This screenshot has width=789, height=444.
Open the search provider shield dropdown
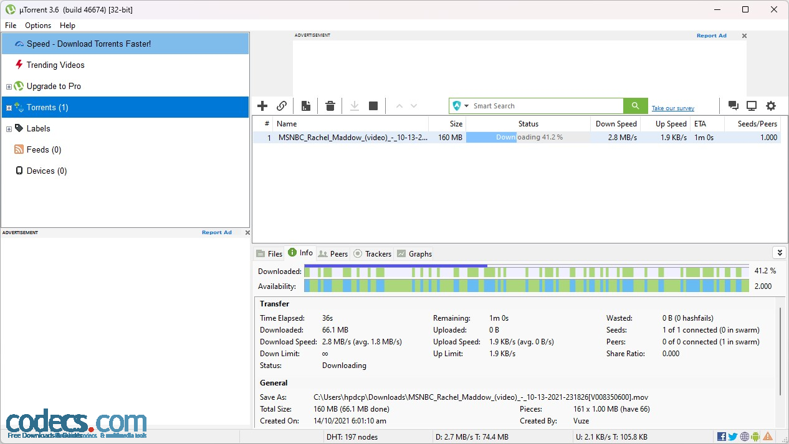click(461, 106)
